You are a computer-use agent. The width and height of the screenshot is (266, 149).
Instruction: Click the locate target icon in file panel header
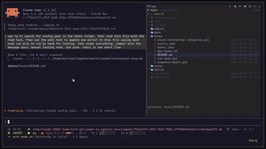[235, 7]
